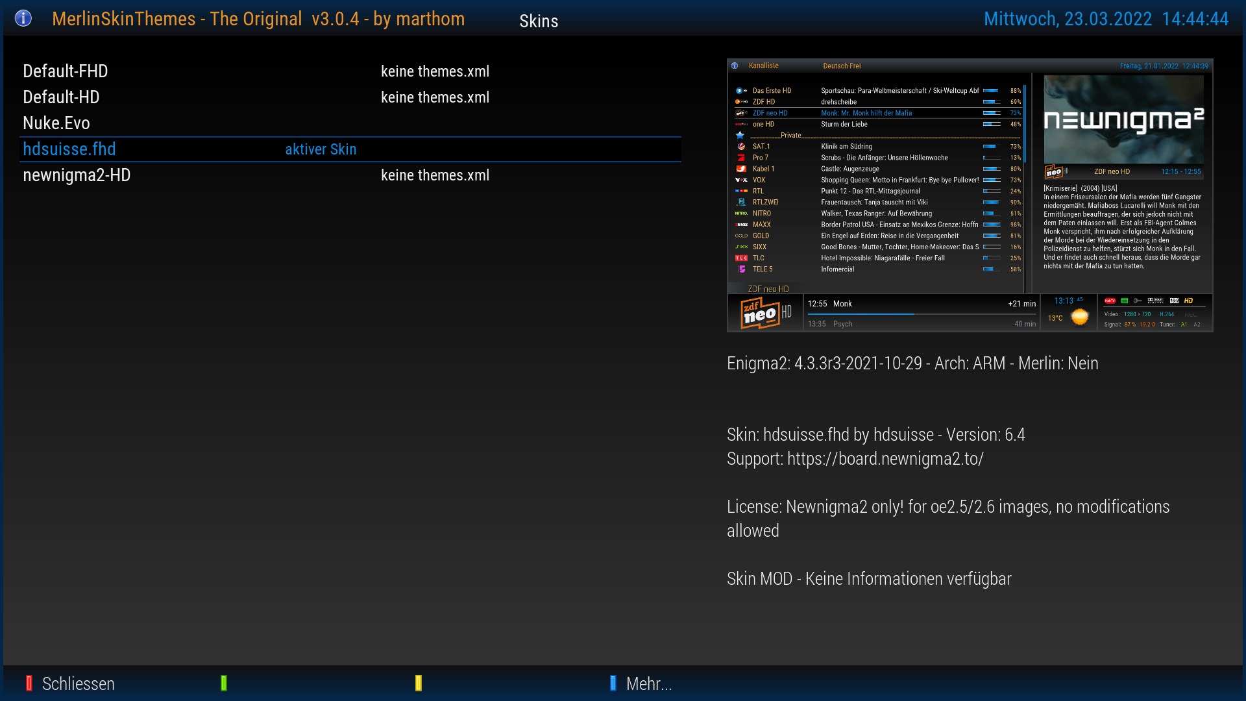Pick the newnigma2-HD skin entry
The height and width of the screenshot is (701, 1246).
click(77, 175)
